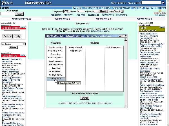Screen dimensions: 169x126
Task: Focus the header search text field
Action: coord(151,3)
